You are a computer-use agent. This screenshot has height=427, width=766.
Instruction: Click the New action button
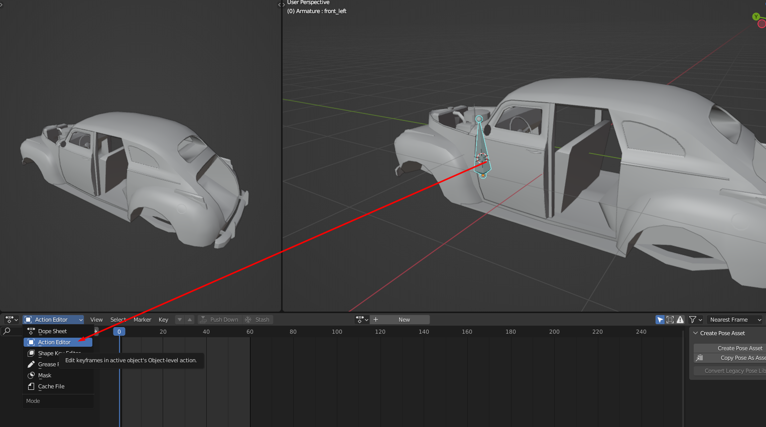point(404,320)
